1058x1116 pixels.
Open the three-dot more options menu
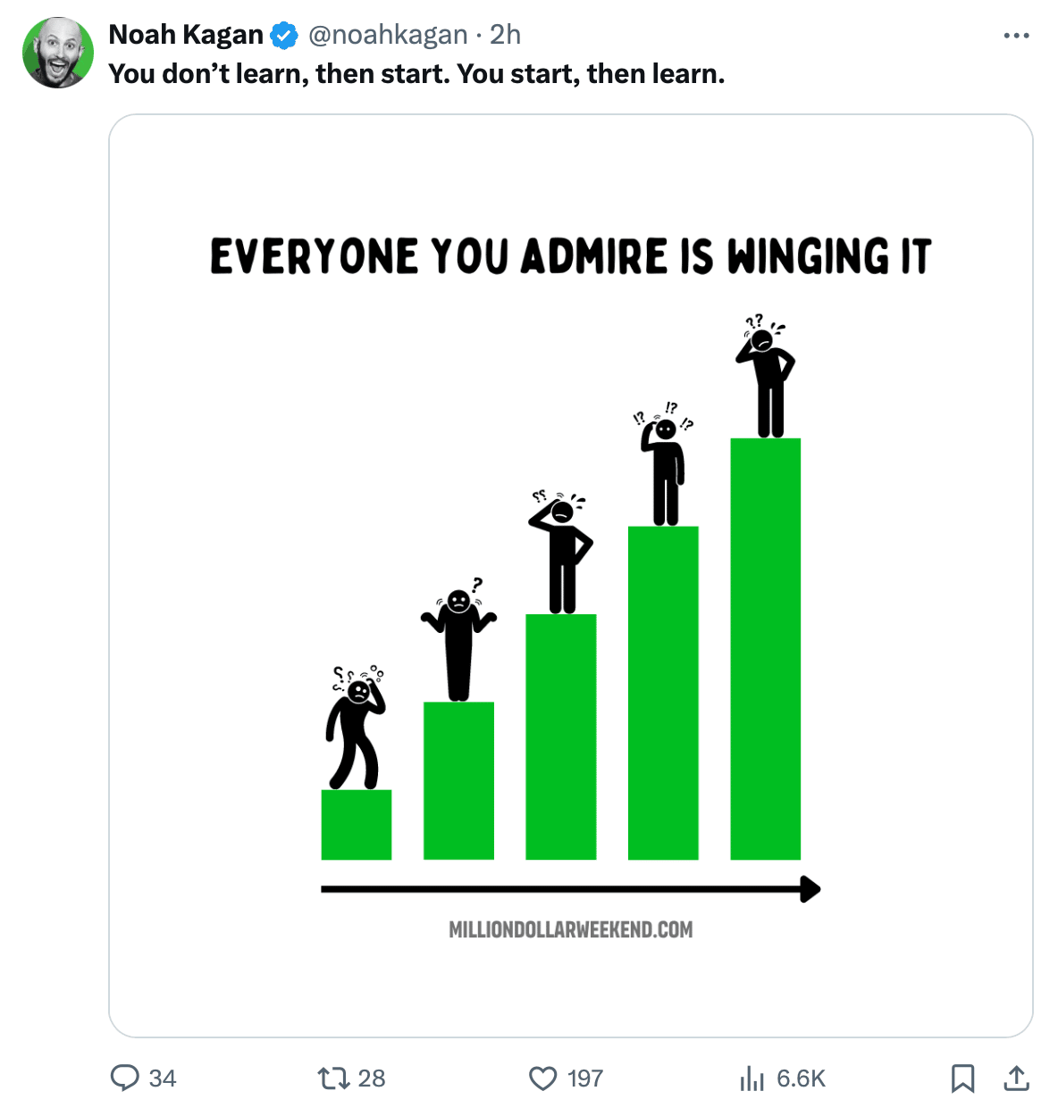(x=1016, y=36)
